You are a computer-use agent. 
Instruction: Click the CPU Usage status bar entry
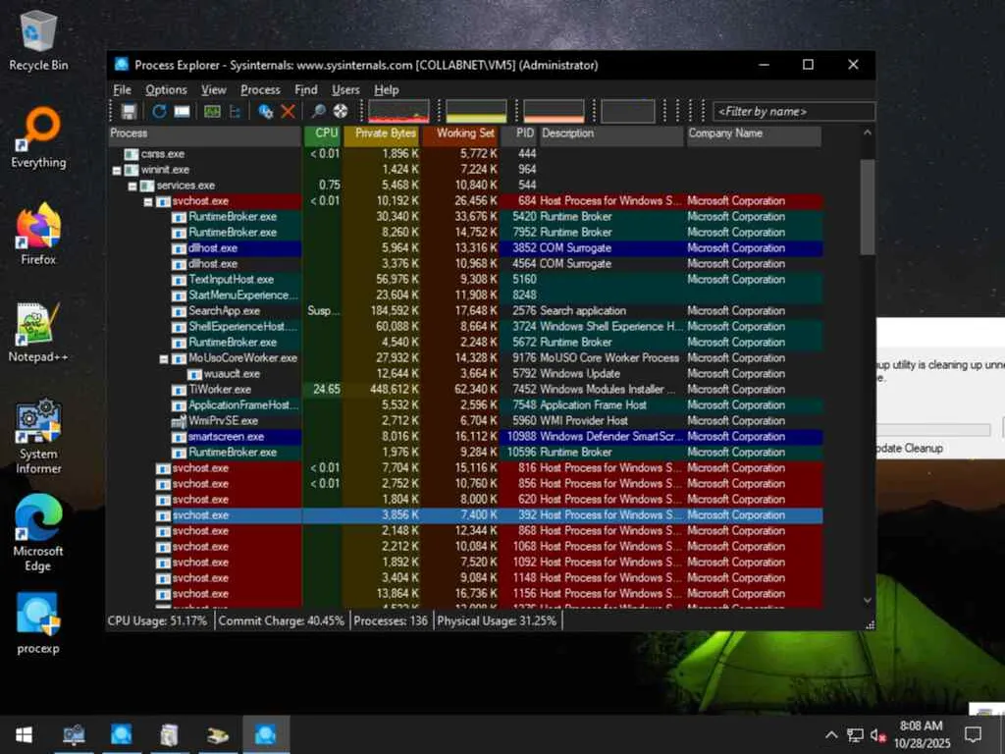(x=158, y=621)
